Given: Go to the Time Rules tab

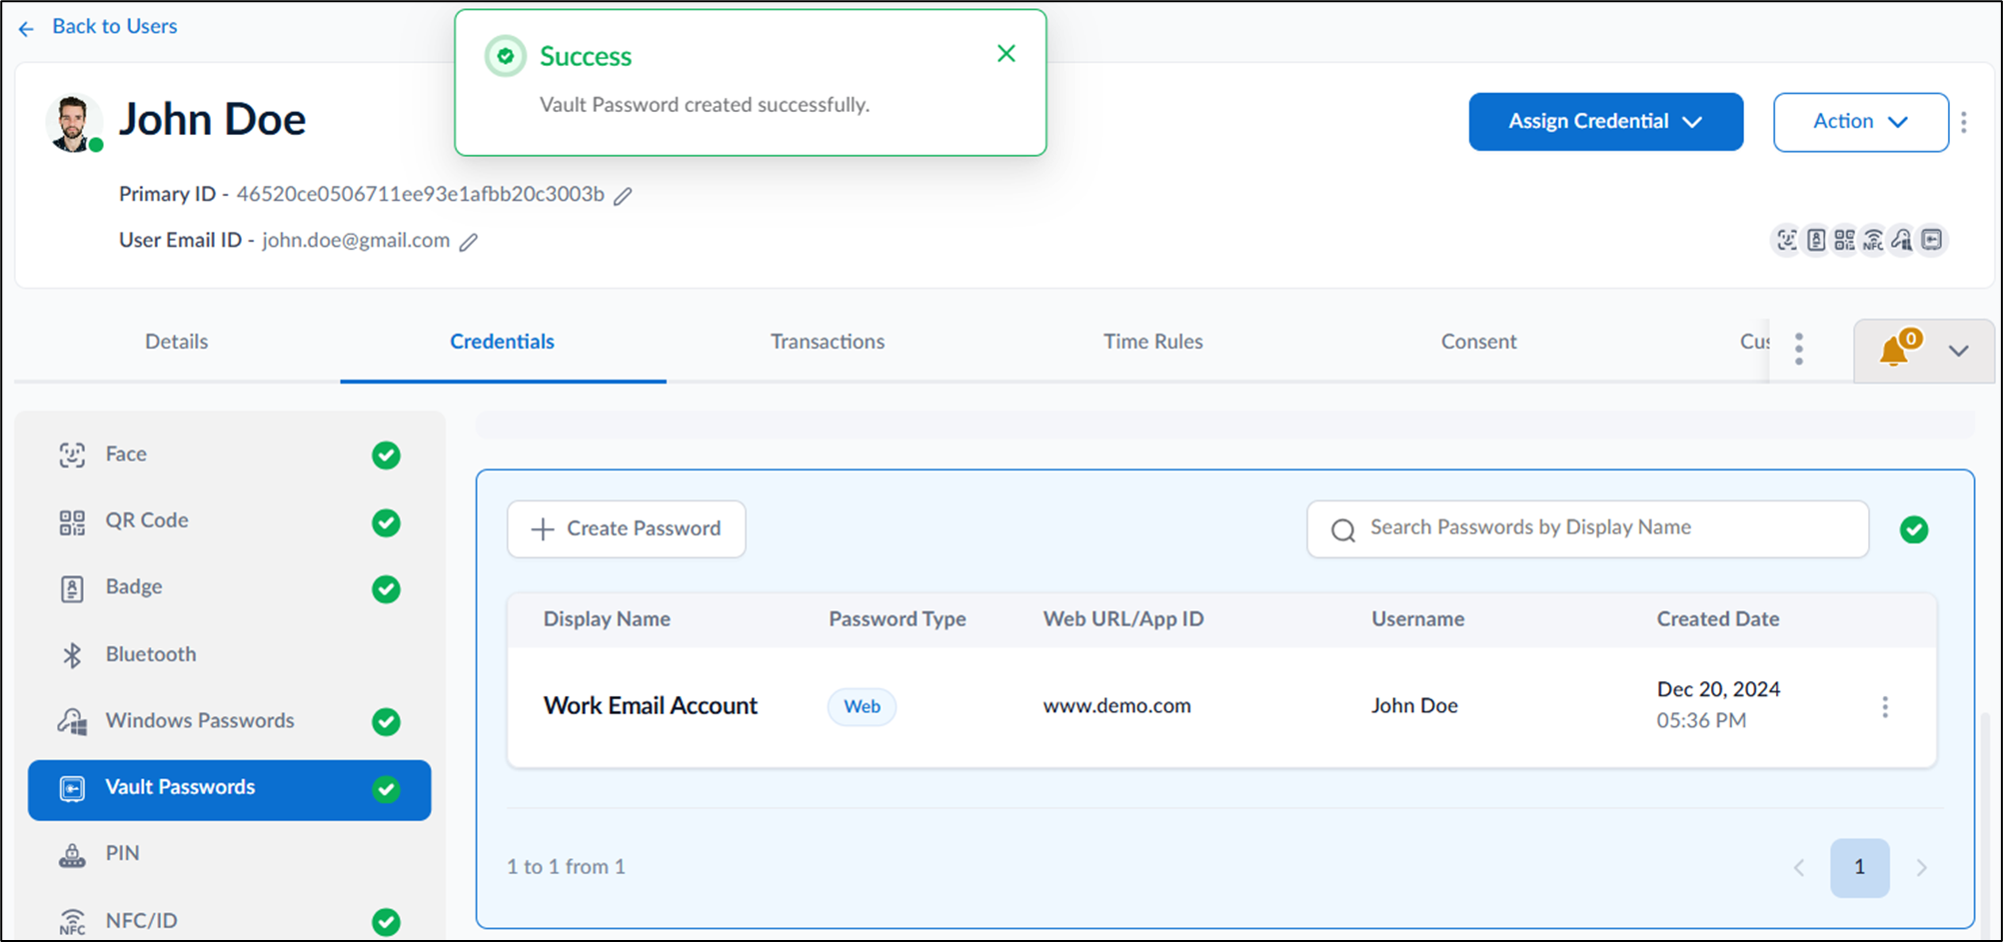Looking at the screenshot, I should click(x=1153, y=342).
